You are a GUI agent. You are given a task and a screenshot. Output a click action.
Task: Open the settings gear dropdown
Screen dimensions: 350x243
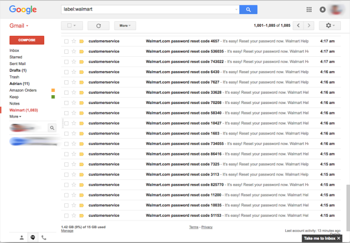[330, 26]
